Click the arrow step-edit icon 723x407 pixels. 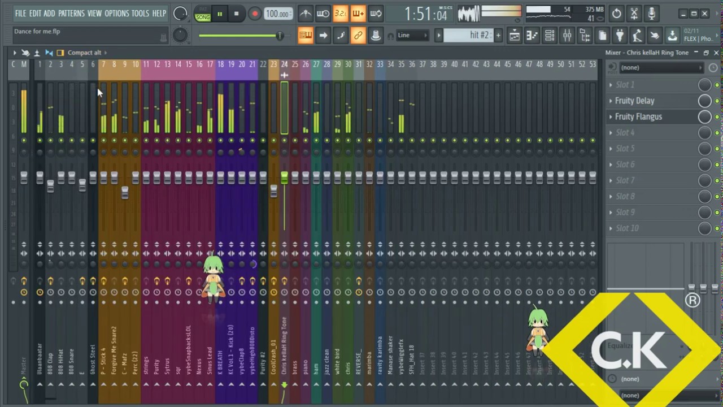click(x=323, y=36)
